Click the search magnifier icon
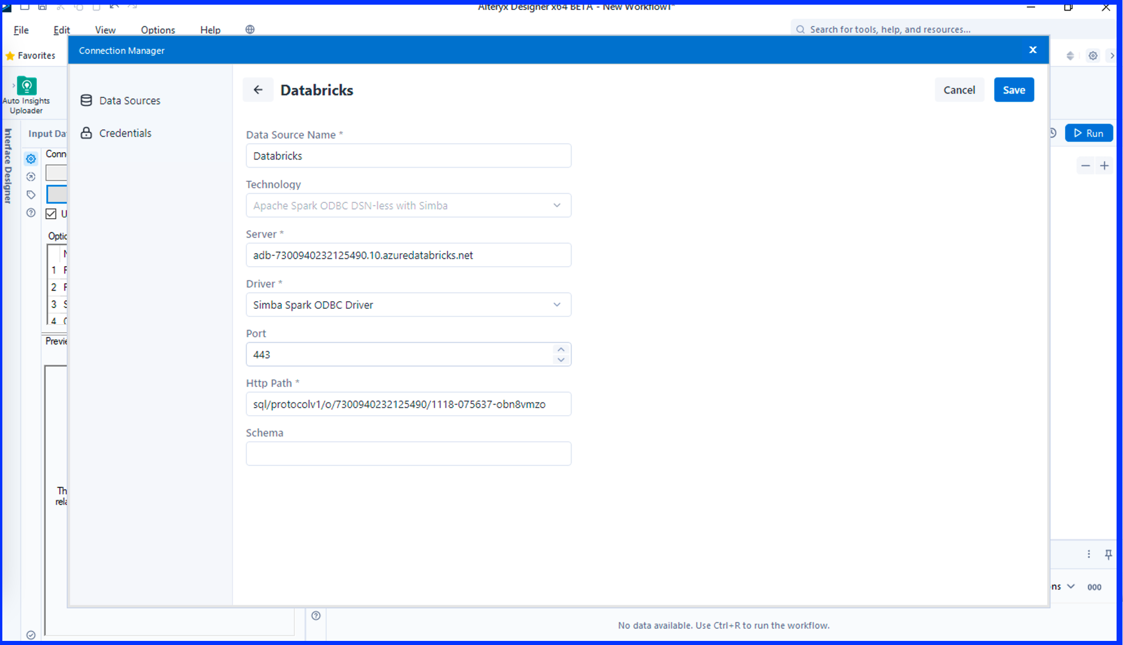The height and width of the screenshot is (645, 1123). point(800,29)
